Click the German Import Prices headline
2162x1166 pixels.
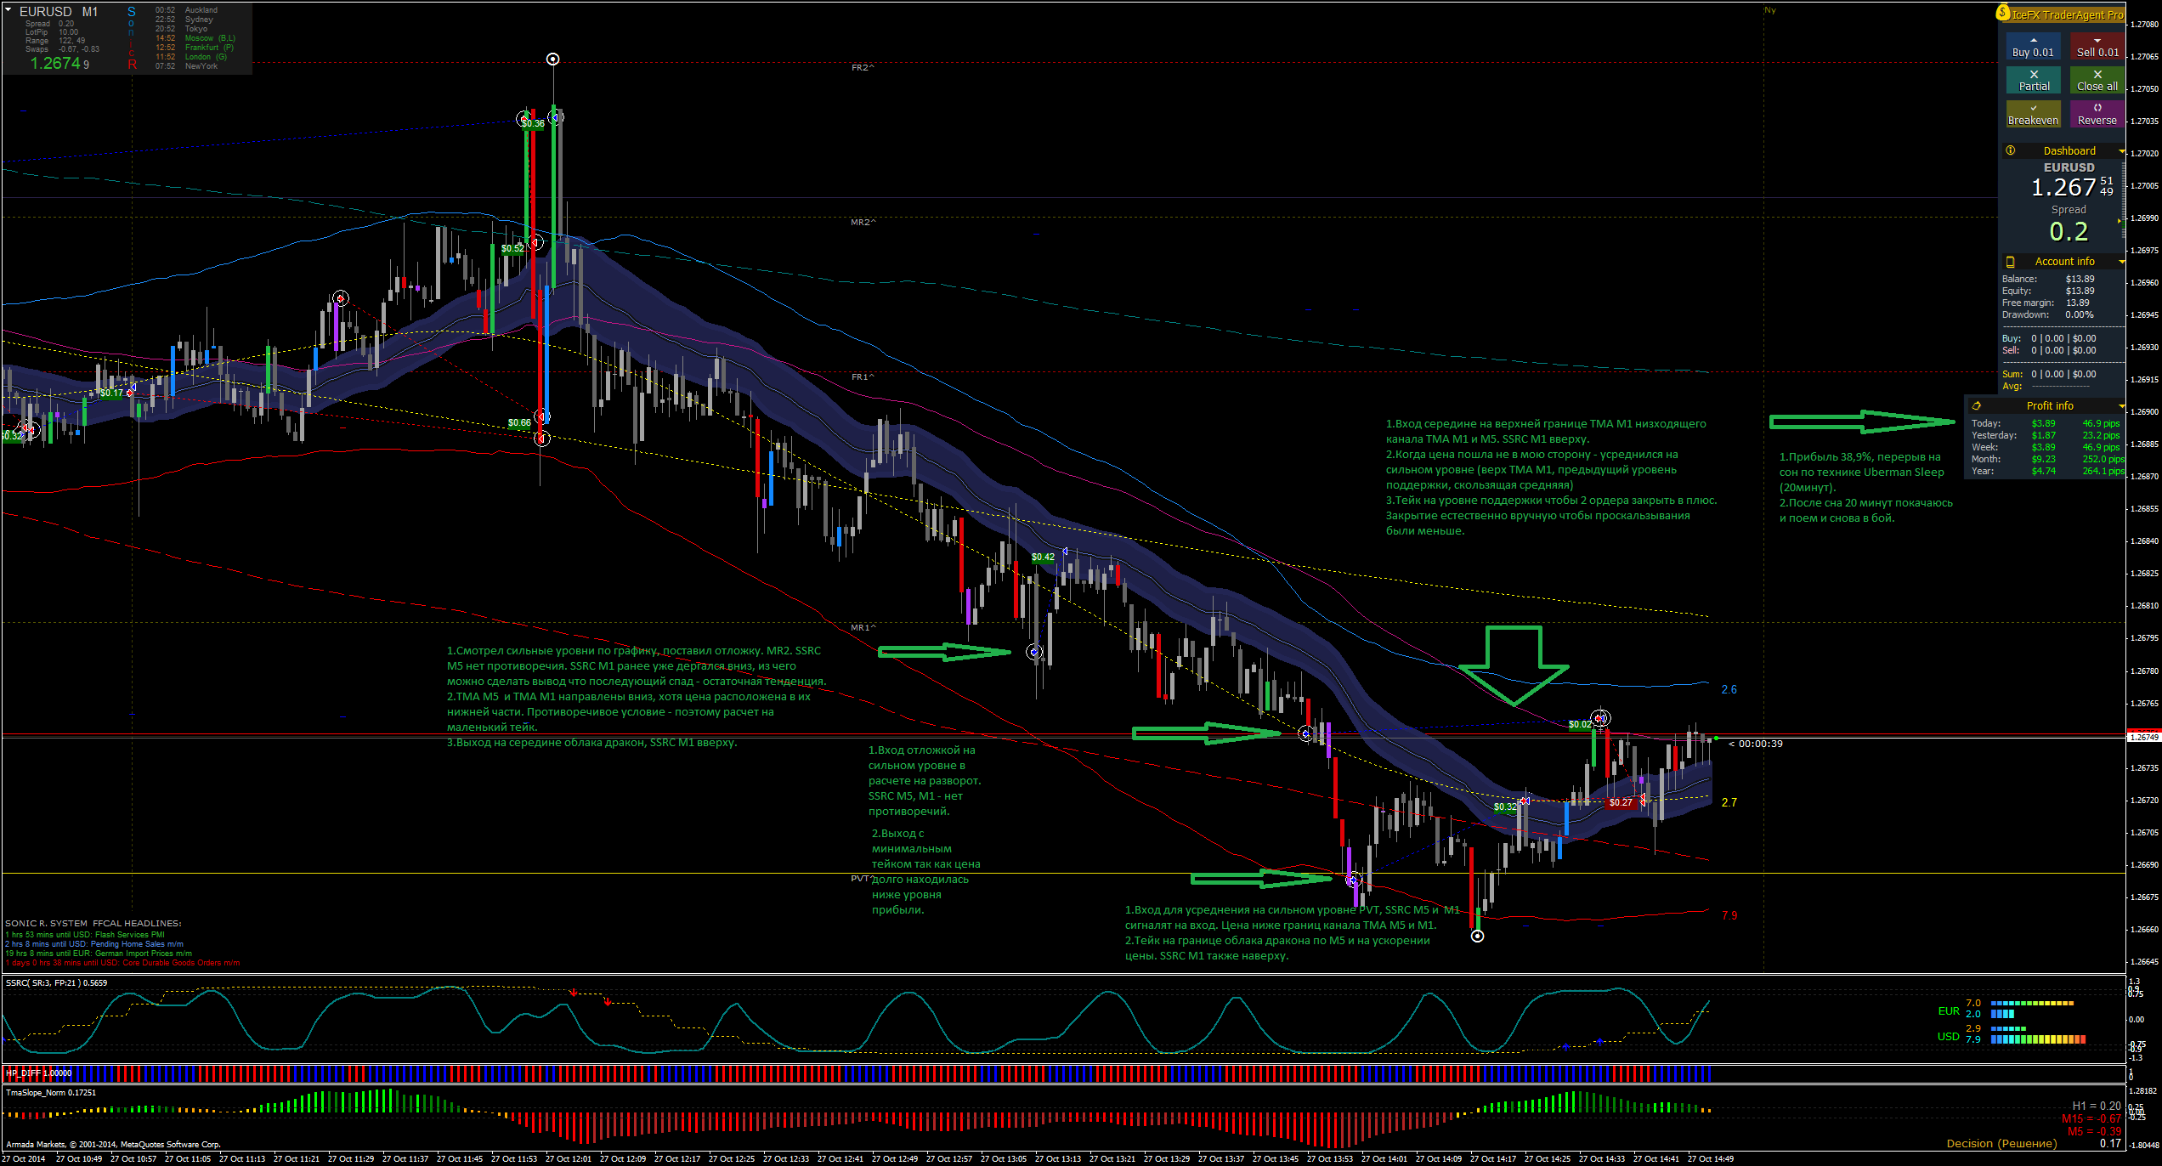tap(99, 954)
